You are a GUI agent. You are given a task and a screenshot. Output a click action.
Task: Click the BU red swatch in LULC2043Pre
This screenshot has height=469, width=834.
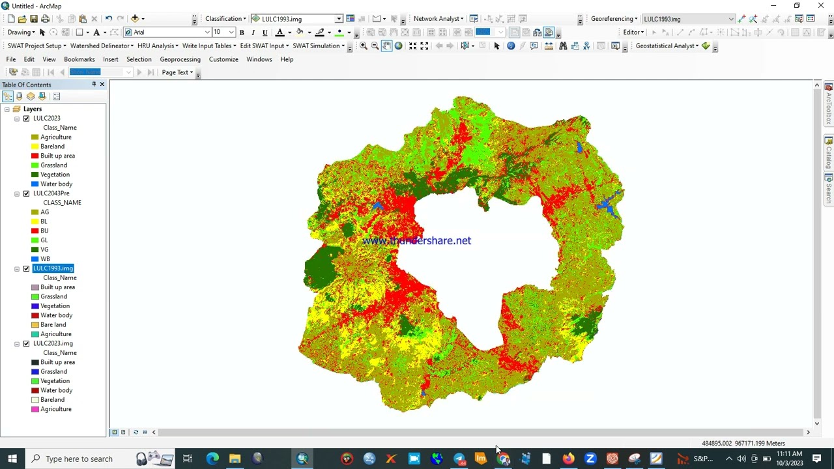tap(35, 231)
